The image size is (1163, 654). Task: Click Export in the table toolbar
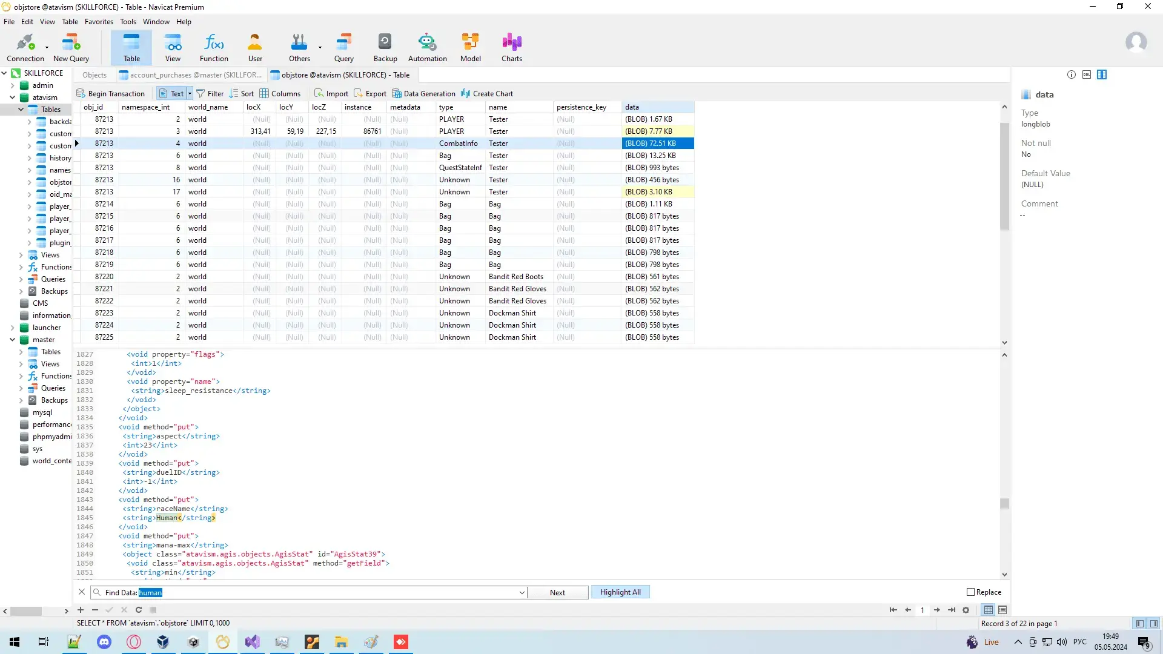tap(369, 93)
